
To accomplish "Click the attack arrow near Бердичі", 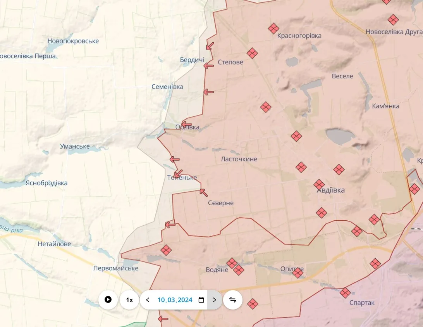I will click(x=209, y=66).
